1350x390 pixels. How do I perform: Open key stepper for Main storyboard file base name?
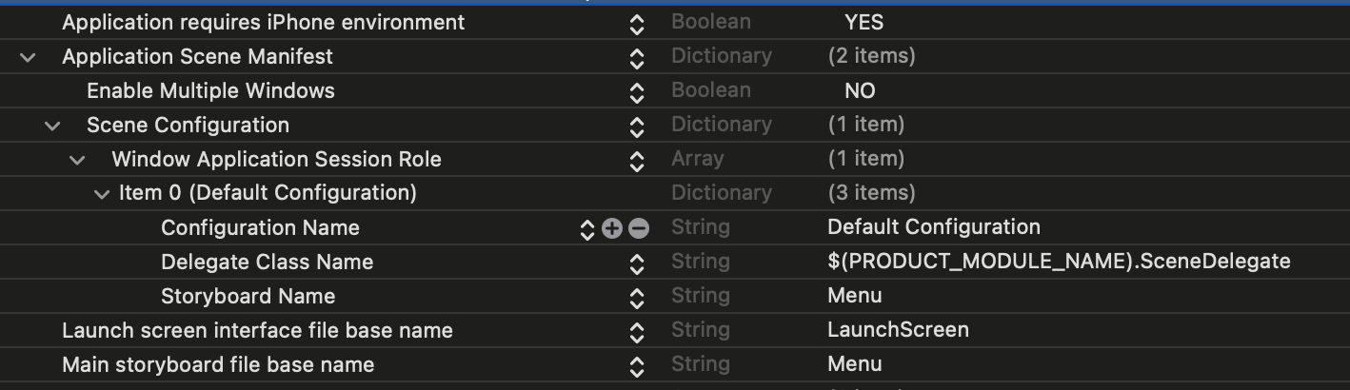coord(637,365)
